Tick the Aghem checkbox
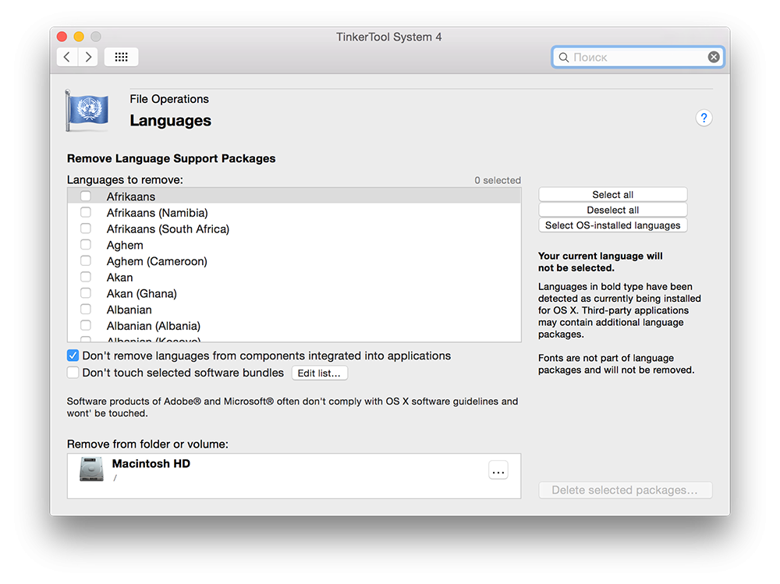Viewport: 780px width, 584px height. (86, 245)
